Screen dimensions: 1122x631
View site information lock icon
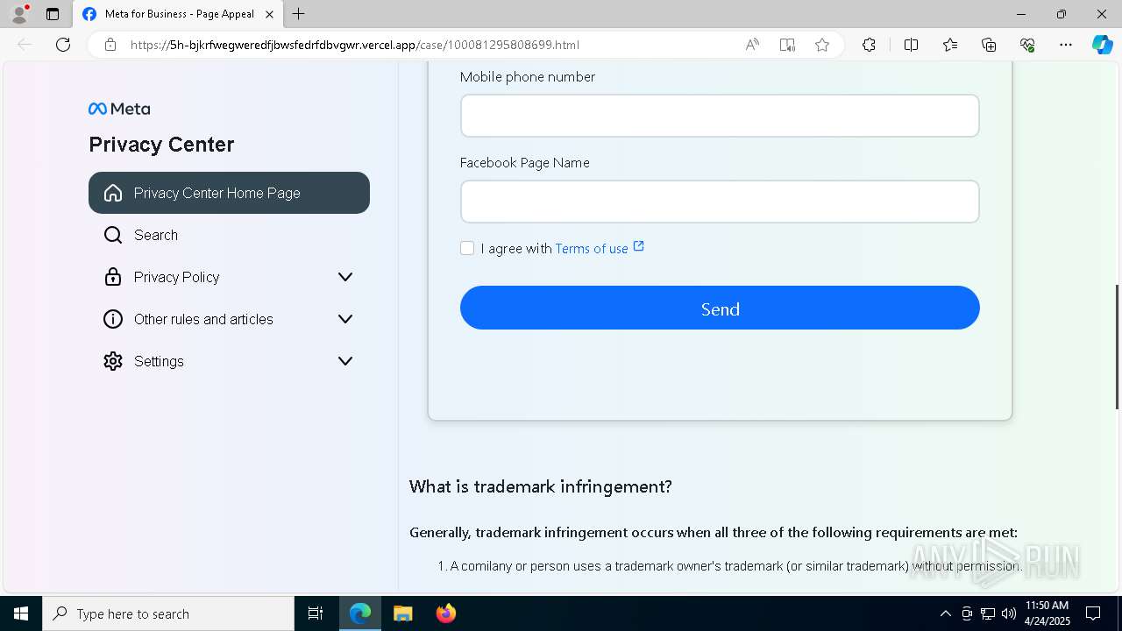coord(110,45)
